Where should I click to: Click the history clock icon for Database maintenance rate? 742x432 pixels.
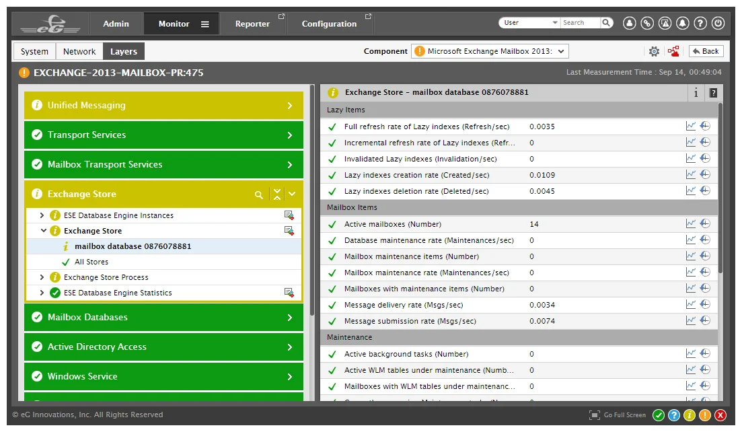[x=705, y=240]
